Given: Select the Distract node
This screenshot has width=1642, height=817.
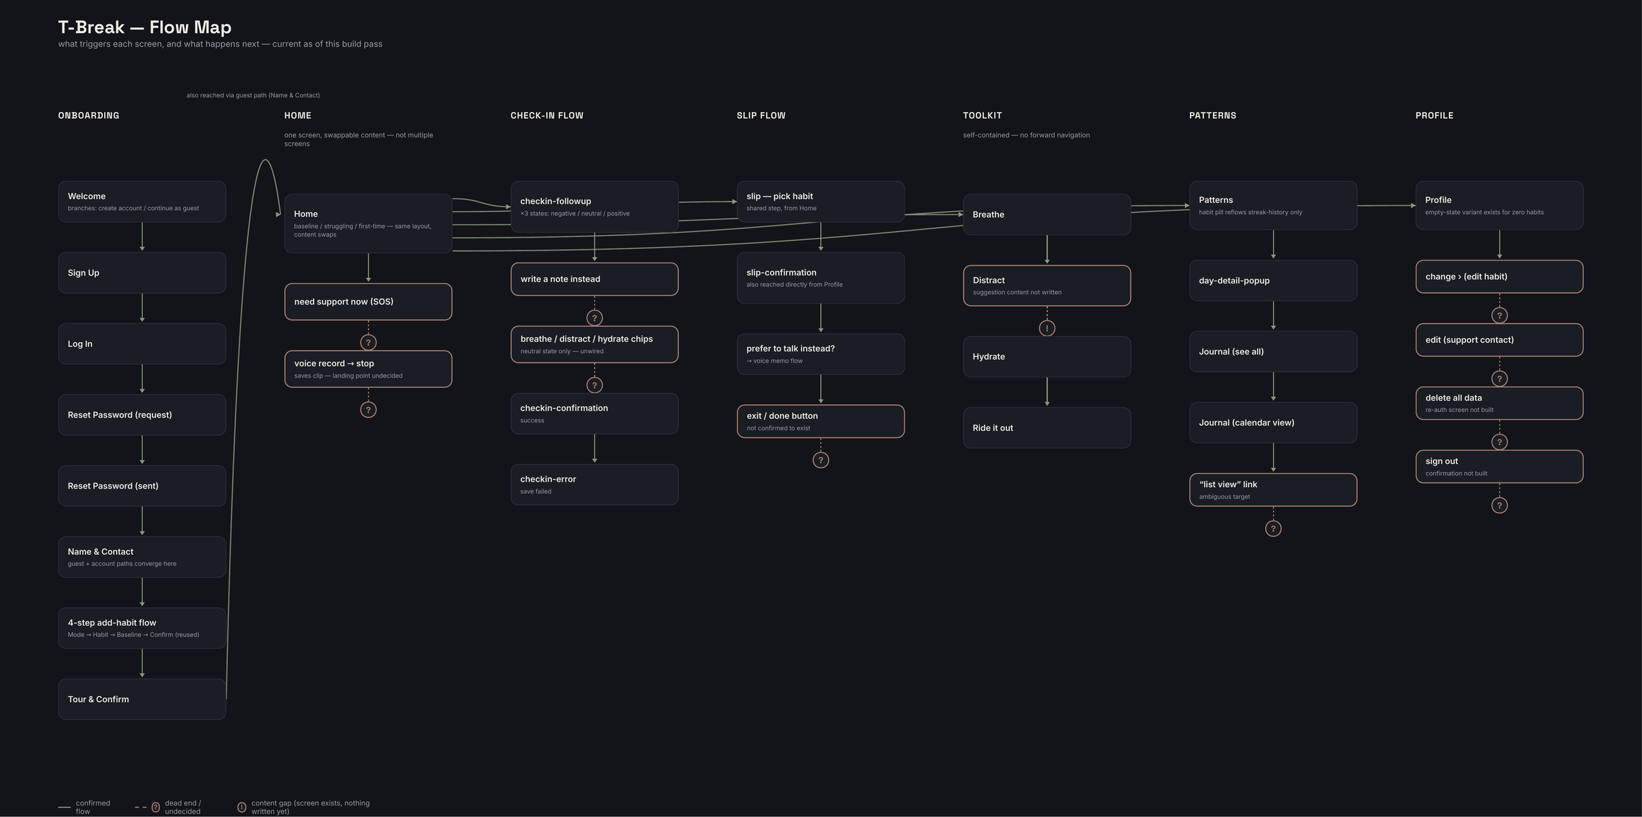Looking at the screenshot, I should [x=1047, y=285].
